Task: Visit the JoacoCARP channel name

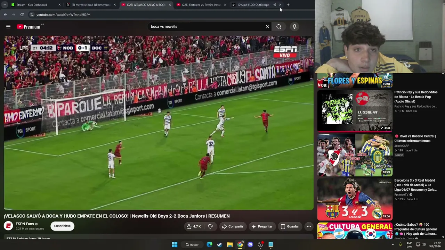Action: coord(402,146)
